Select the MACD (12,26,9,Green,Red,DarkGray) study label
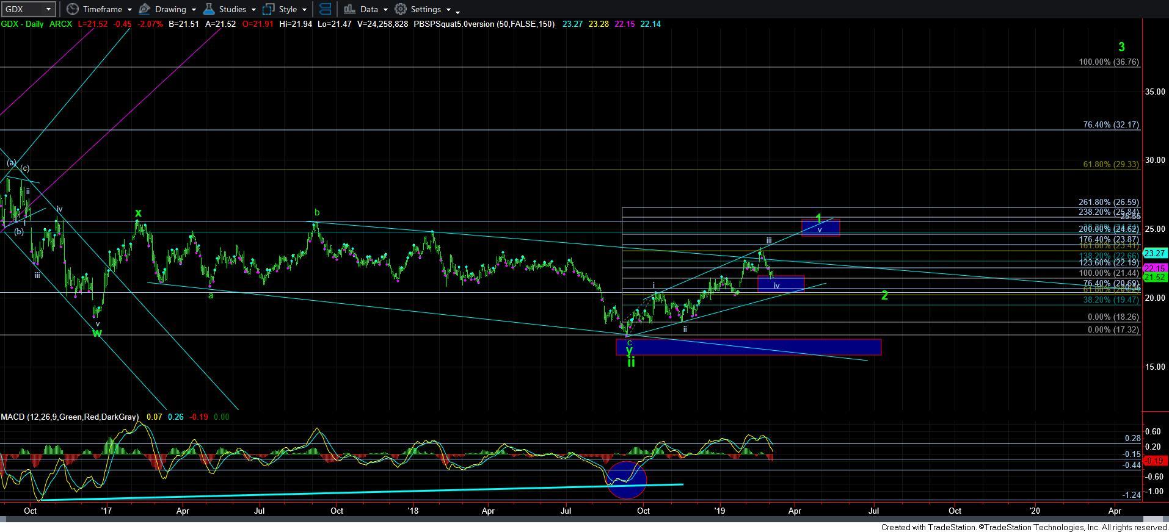Viewport: 1169px width, 532px height. 69,417
